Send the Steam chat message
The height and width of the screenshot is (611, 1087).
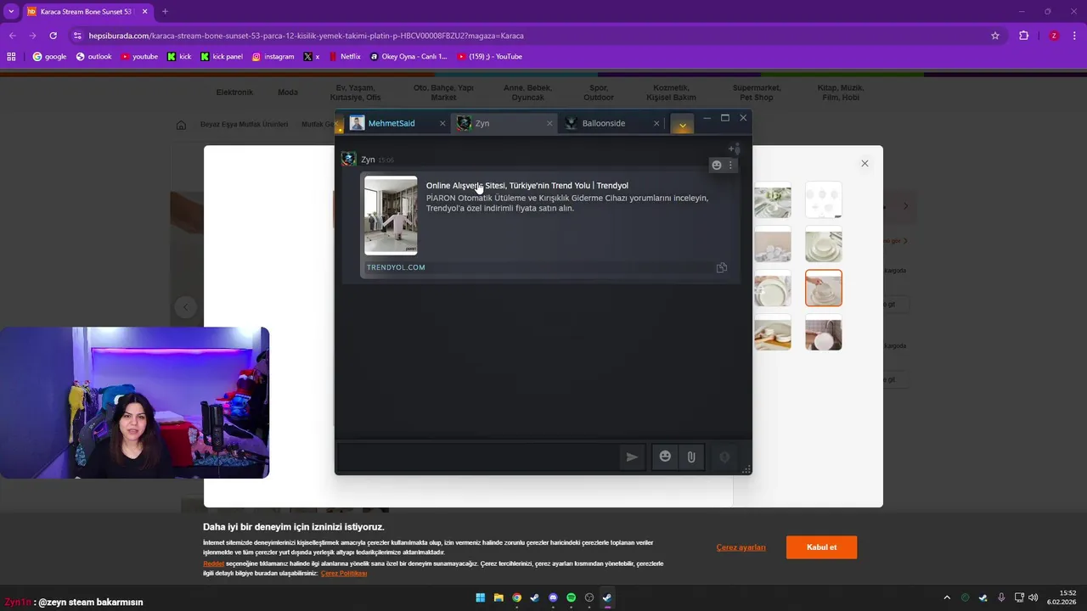632,457
